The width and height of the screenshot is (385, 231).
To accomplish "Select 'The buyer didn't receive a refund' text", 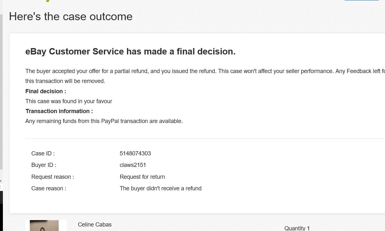I will click(x=160, y=188).
